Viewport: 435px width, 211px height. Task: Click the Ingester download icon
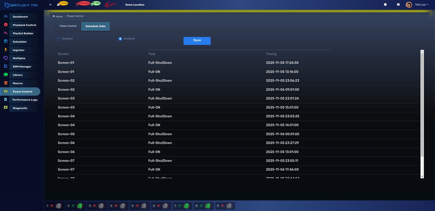[6, 50]
